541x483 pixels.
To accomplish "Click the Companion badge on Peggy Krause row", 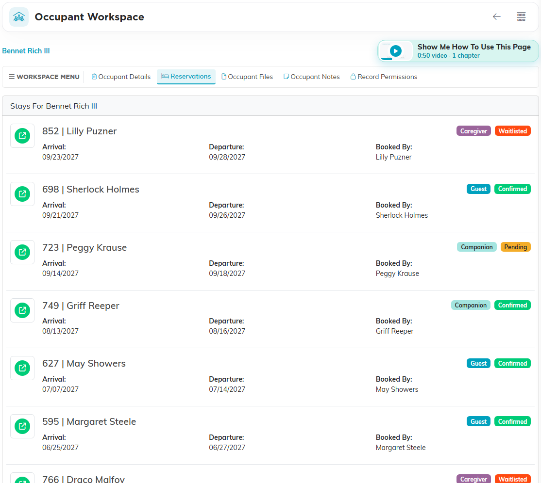I will 476,247.
